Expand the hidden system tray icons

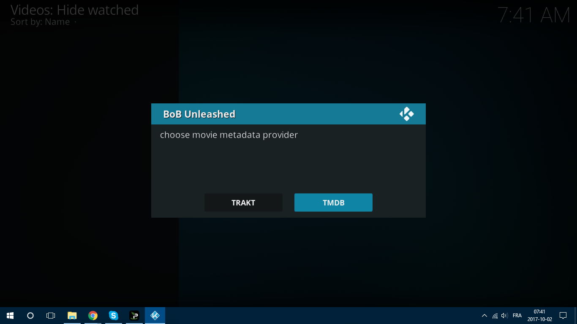[484, 316]
